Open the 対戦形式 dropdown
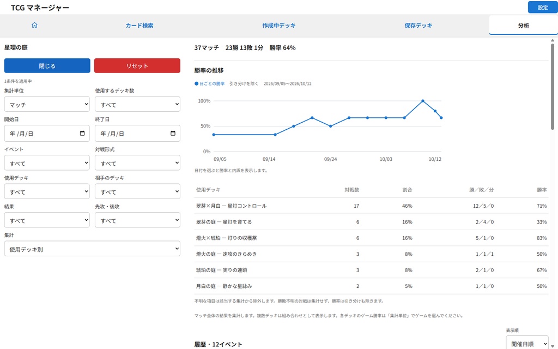The width and height of the screenshot is (558, 349). point(138,163)
